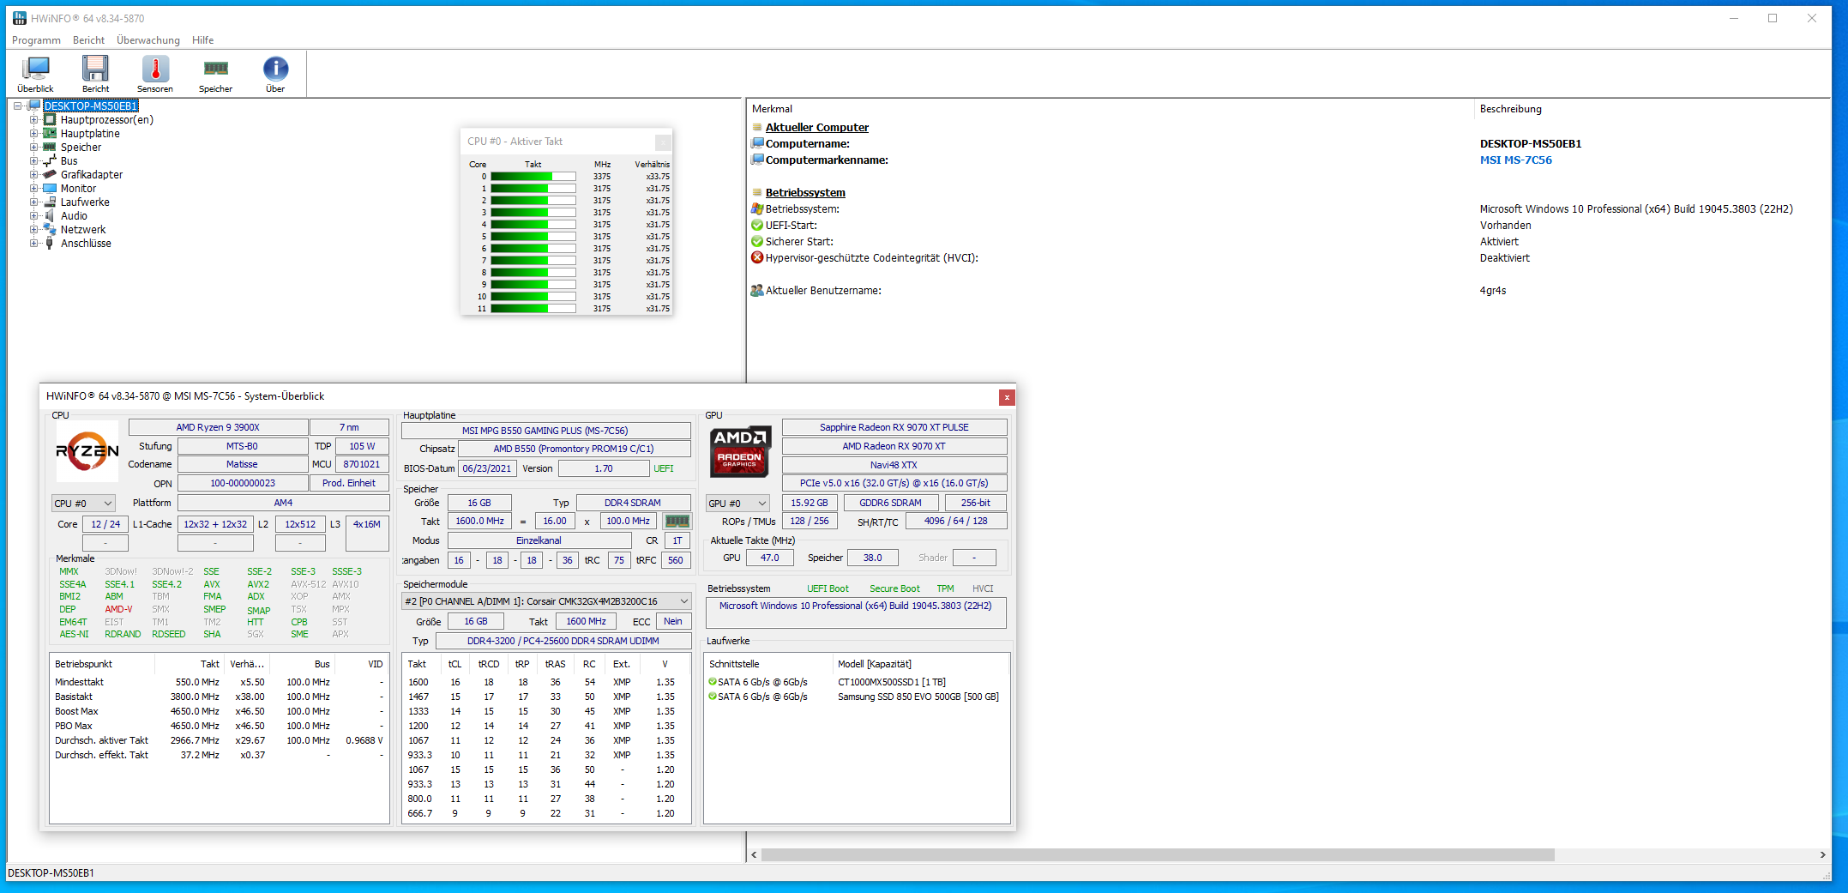This screenshot has width=1848, height=893.
Task: Click the AMD B550 chipset field
Action: click(x=574, y=449)
